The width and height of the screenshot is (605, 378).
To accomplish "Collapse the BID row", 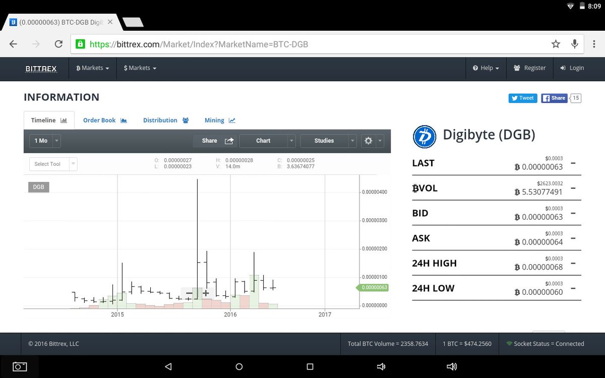I will tap(573, 213).
